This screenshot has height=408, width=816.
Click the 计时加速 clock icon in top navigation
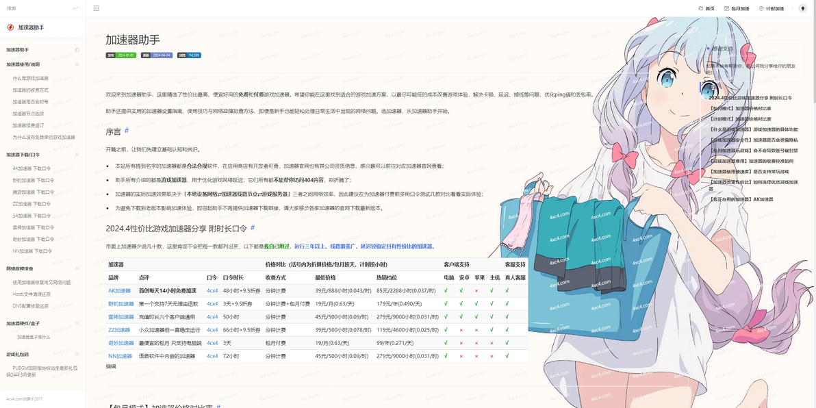point(761,8)
